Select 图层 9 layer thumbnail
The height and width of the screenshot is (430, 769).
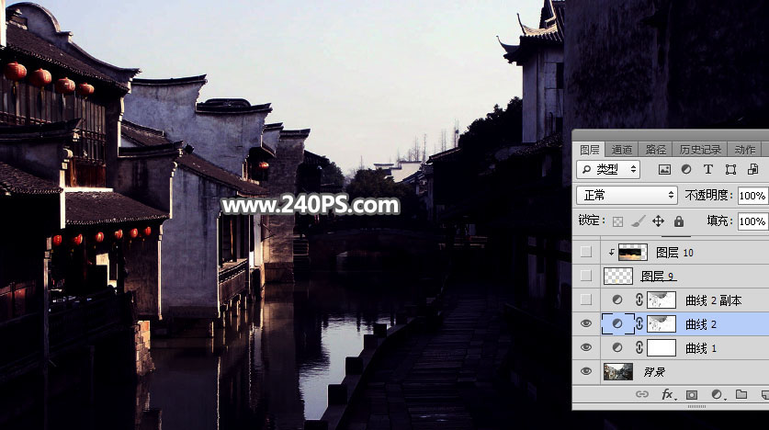[618, 276]
